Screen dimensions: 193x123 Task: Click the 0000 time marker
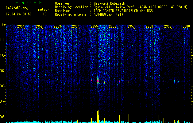pos(186,26)
